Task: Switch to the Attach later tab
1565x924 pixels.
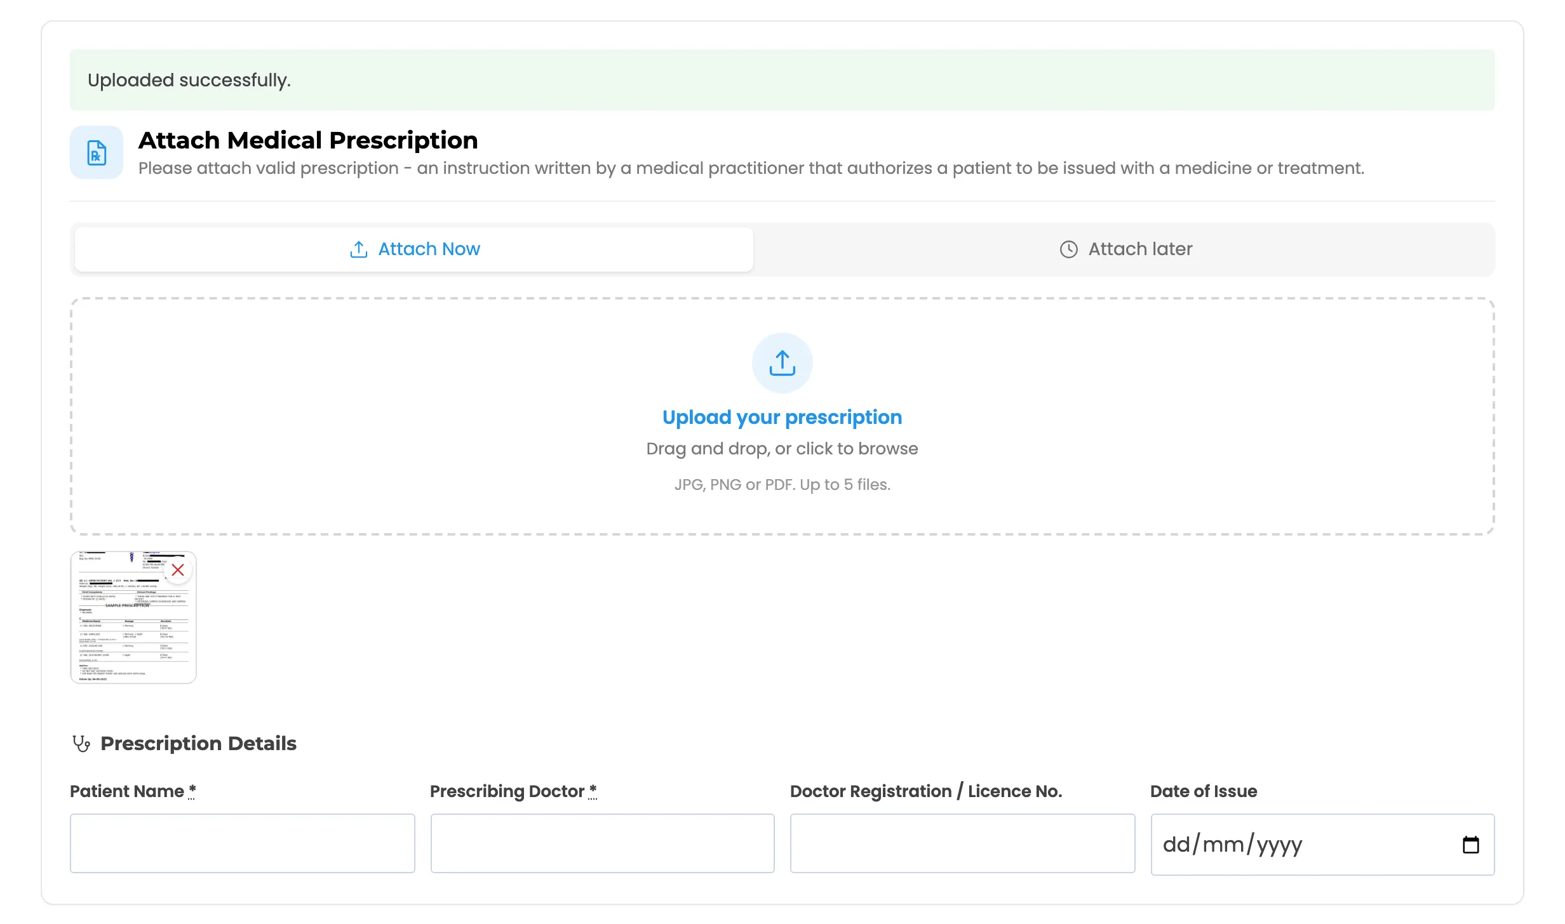Action: pos(1125,249)
